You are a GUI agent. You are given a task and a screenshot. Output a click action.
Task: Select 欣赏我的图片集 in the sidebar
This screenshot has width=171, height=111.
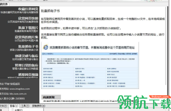[26, 37]
